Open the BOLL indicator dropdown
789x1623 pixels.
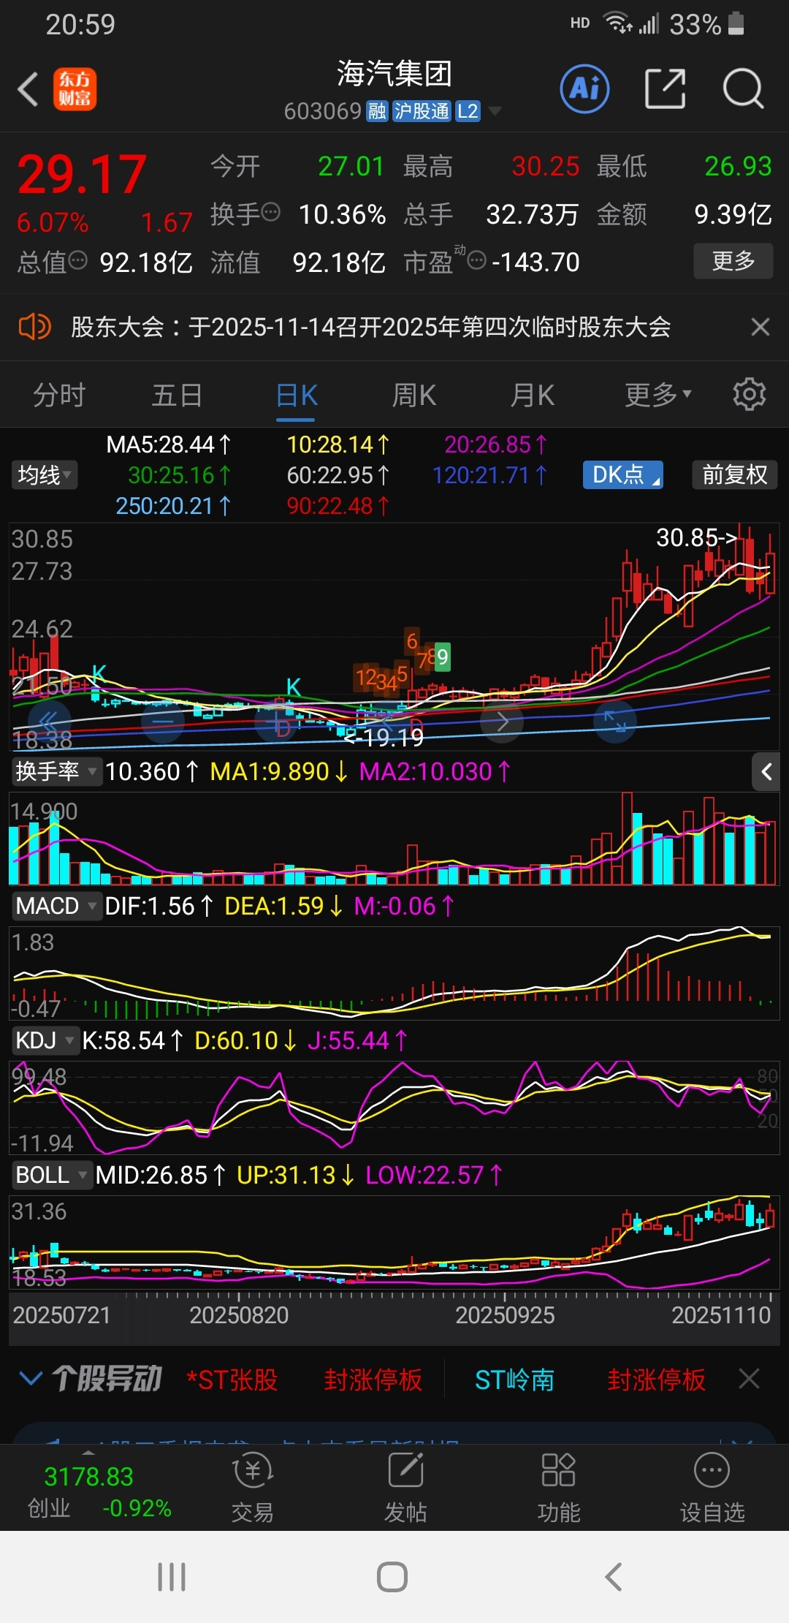52,1175
